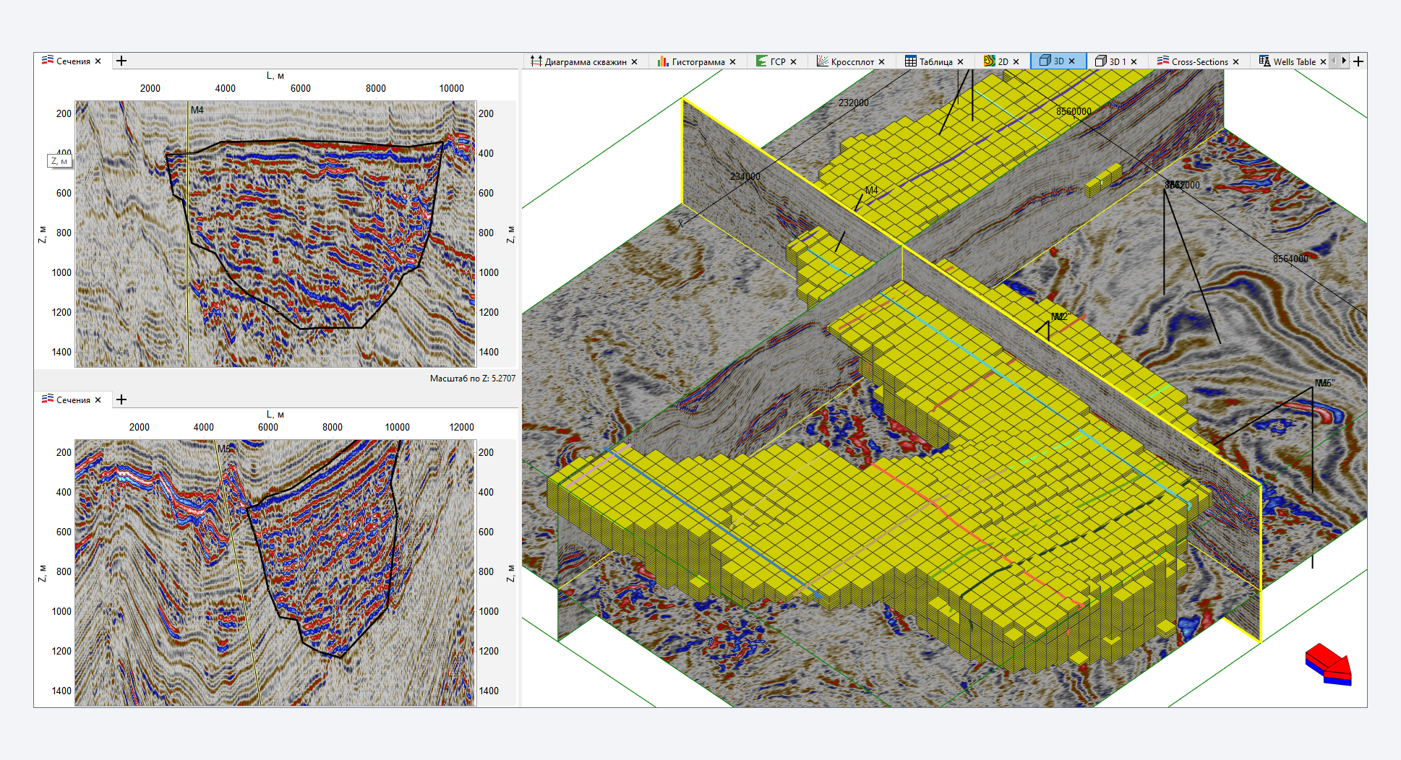Click the cube icon on 3D tab
1401x760 pixels.
point(1045,61)
